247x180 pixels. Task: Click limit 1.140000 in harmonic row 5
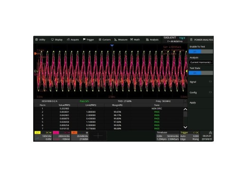coord(91,122)
